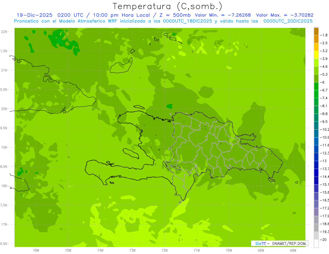329x254 pixels.
Task: Click the legend swatch between -8.1 and -8.8
Action: pos(316,110)
